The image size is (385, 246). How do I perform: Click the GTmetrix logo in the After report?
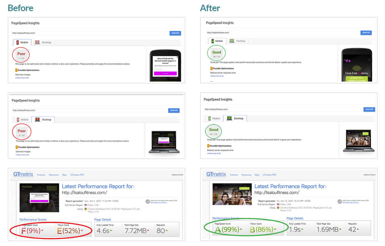(216, 174)
